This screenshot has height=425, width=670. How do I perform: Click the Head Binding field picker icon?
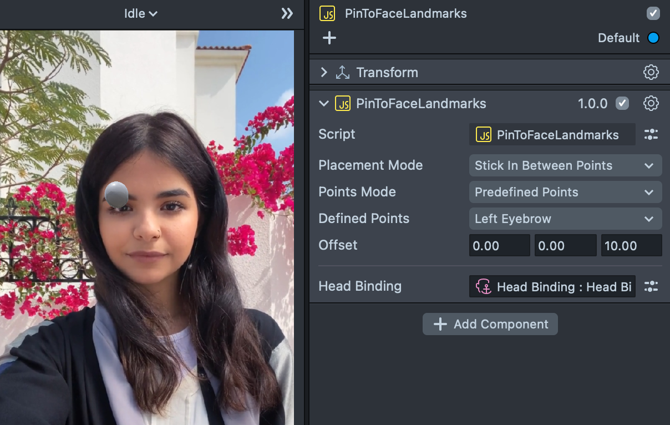tap(651, 286)
